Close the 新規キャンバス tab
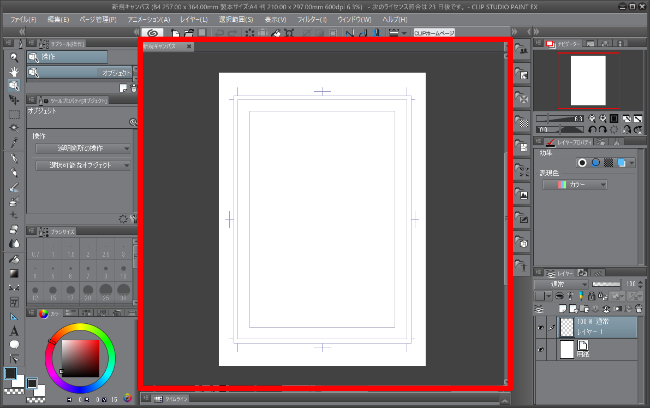Viewport: 650px width, 408px height. pos(189,46)
